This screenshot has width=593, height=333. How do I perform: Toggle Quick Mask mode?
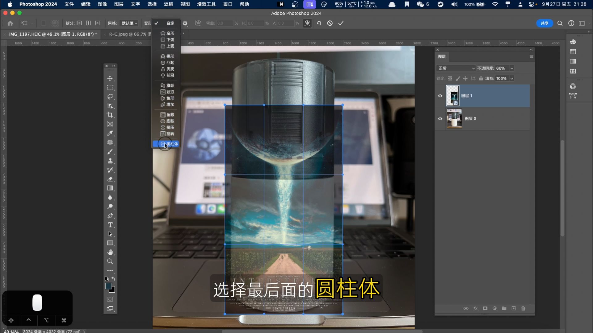(110, 299)
